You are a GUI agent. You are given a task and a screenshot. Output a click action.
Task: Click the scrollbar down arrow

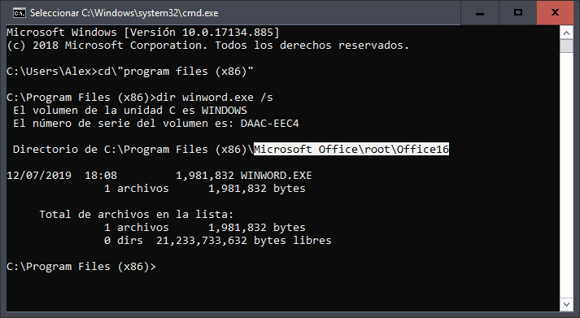566,304
